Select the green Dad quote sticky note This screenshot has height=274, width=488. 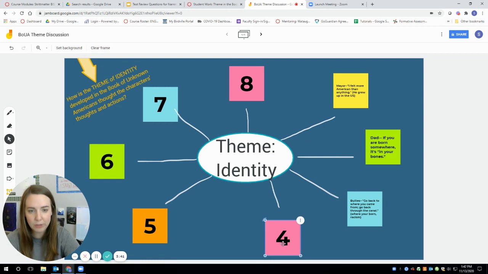point(383,147)
